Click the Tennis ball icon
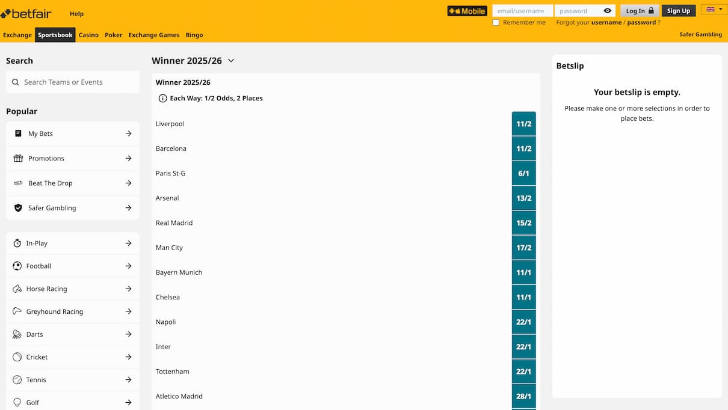Screen dimensions: 728x410 17,380
